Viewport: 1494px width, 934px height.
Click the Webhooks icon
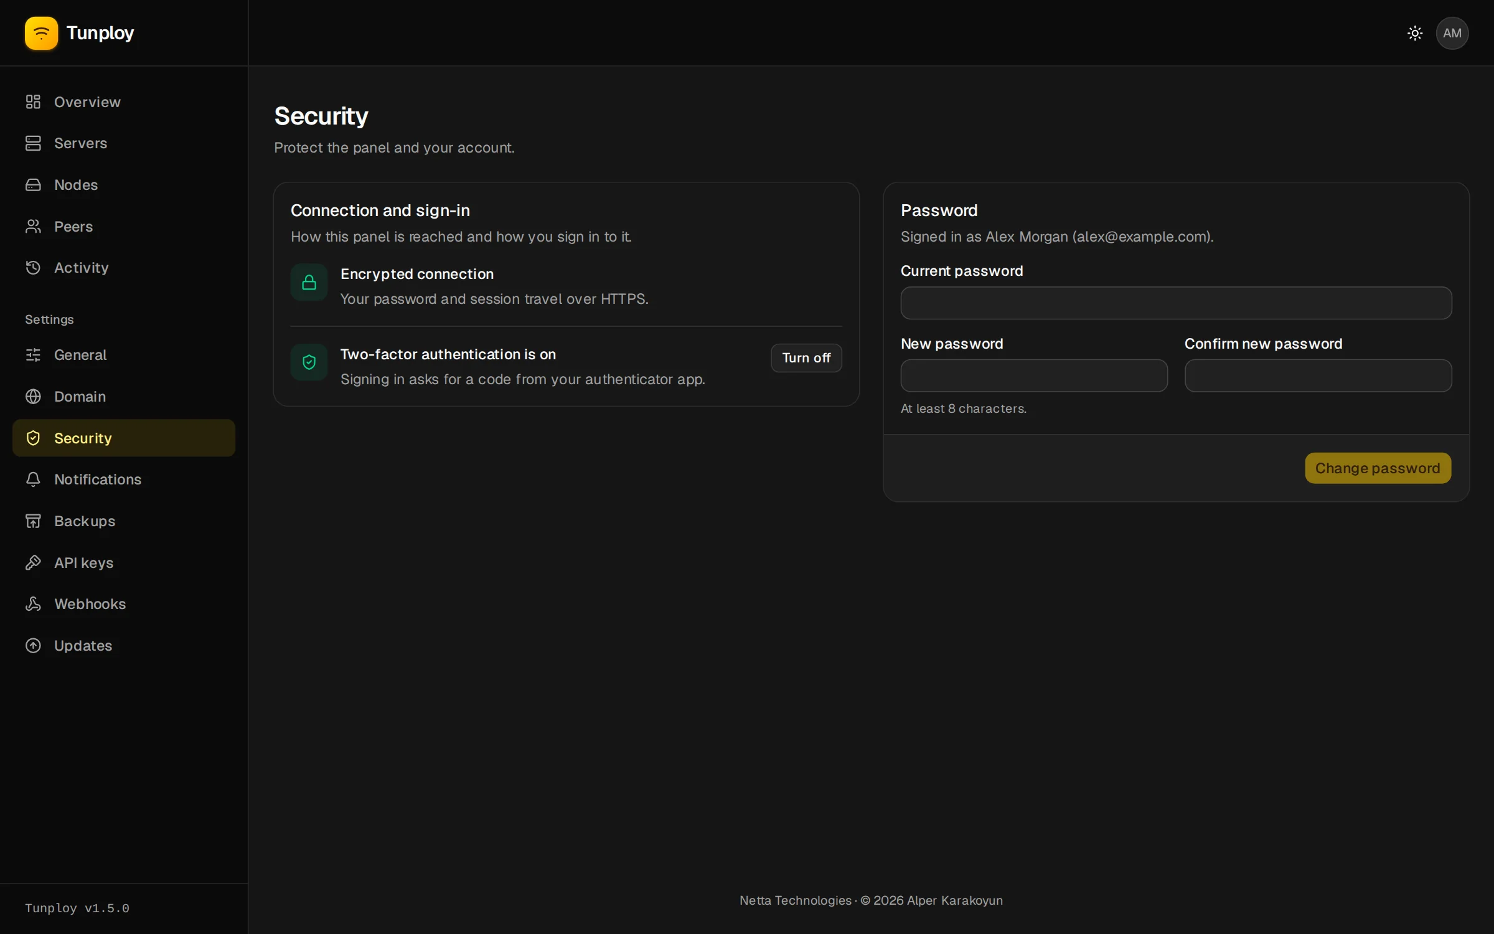[33, 604]
